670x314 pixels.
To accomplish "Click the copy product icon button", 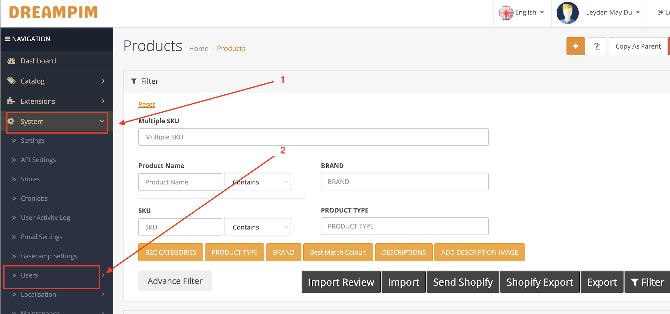I will (597, 46).
